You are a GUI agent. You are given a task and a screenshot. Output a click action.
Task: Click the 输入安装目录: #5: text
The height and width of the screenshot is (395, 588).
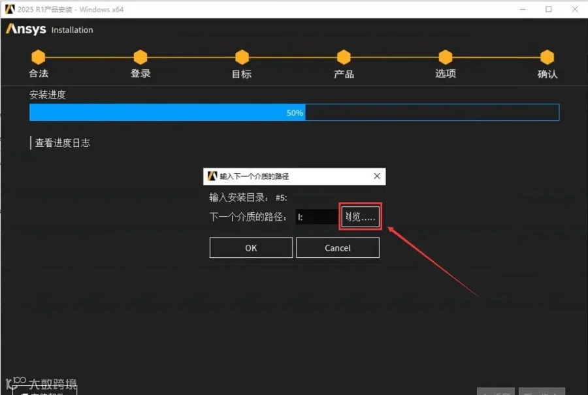[x=248, y=197]
